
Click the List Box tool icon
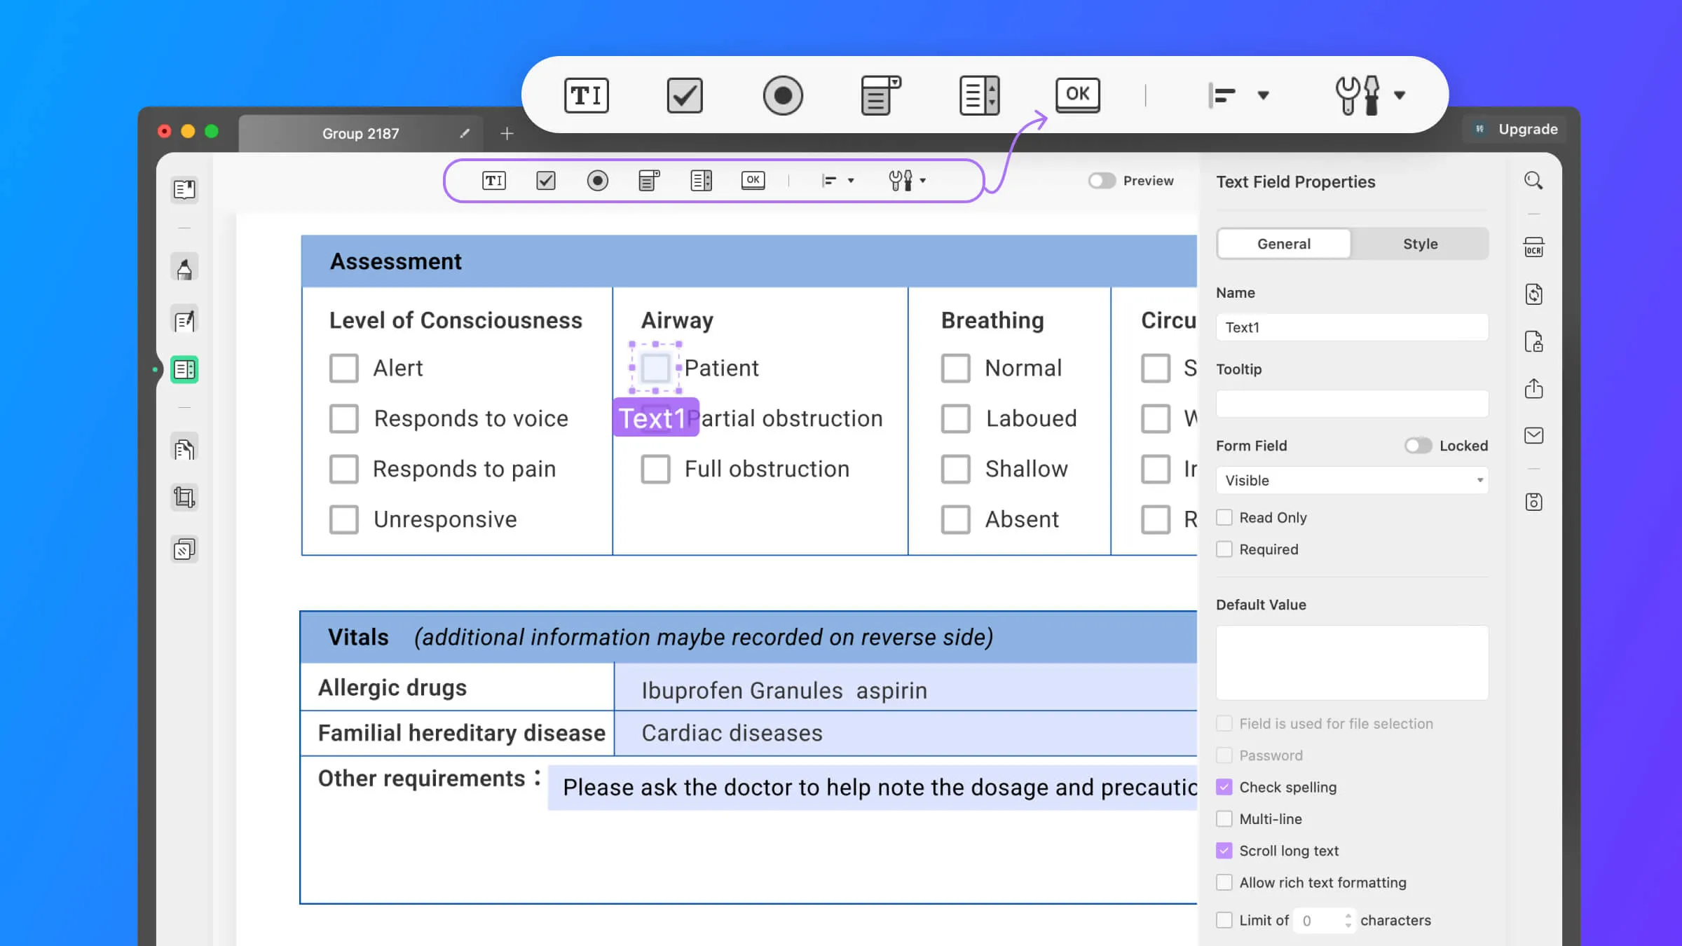[x=702, y=180]
